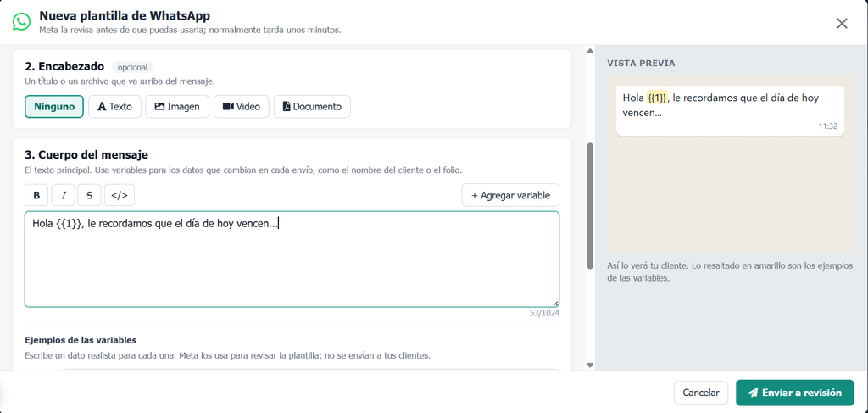868x413 pixels.
Task: Select Documento header option
Action: (x=312, y=107)
